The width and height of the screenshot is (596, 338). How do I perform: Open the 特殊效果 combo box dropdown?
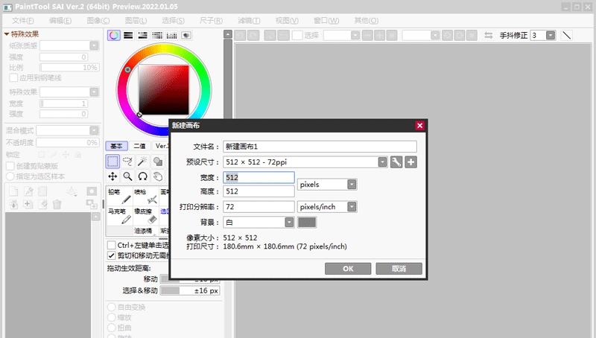(95, 92)
